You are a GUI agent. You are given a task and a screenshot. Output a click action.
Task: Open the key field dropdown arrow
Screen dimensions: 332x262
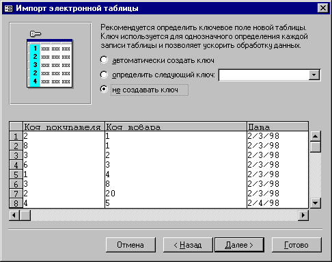pyautogui.click(x=314, y=75)
